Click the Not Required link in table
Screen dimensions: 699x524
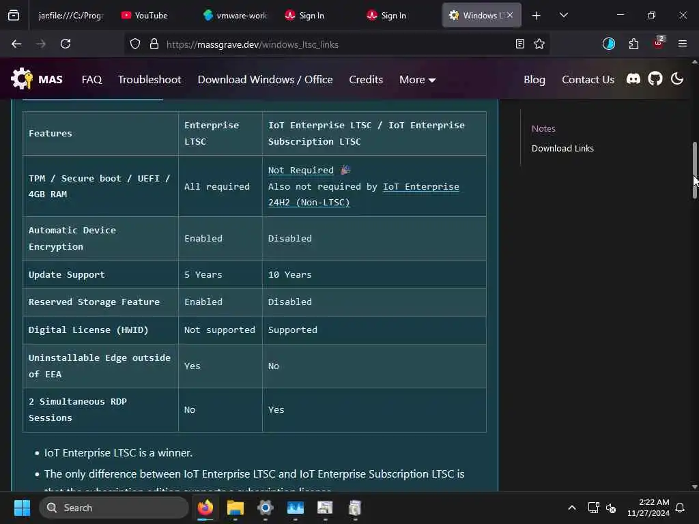(301, 170)
